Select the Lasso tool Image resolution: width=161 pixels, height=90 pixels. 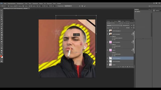click(2, 15)
